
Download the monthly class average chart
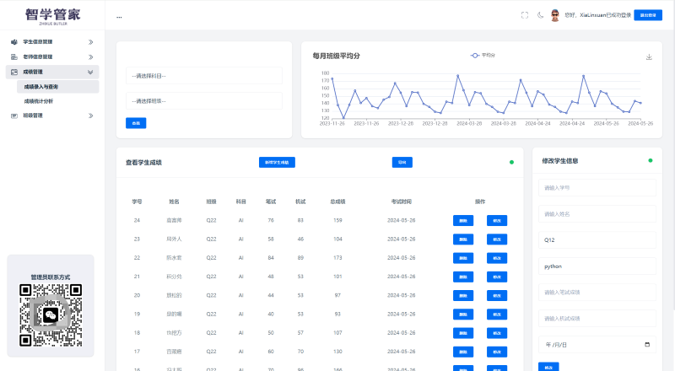tap(649, 57)
